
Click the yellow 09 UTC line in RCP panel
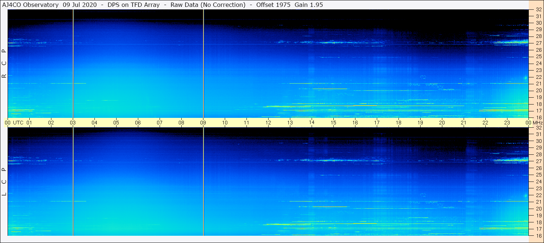pyautogui.click(x=203, y=64)
